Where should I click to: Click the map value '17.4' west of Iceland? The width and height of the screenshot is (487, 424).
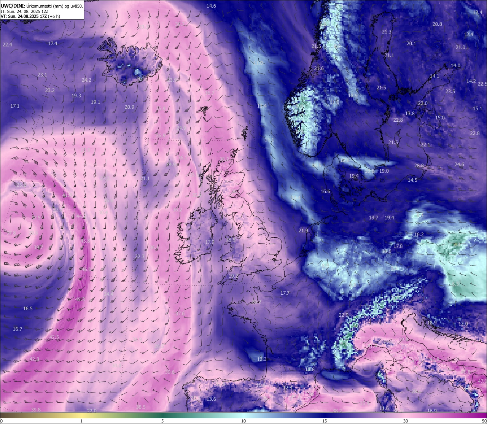click(53, 44)
